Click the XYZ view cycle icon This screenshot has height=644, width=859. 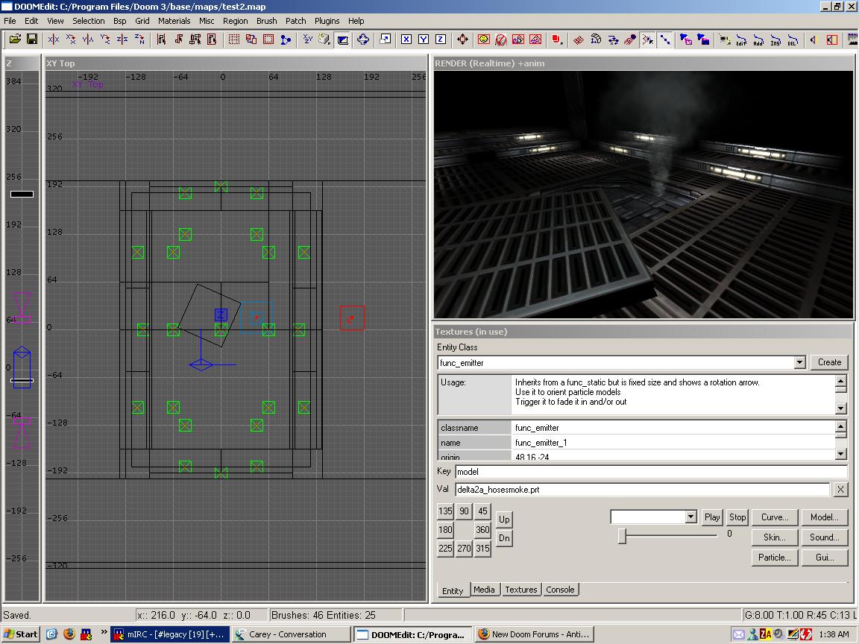pyautogui.click(x=307, y=40)
